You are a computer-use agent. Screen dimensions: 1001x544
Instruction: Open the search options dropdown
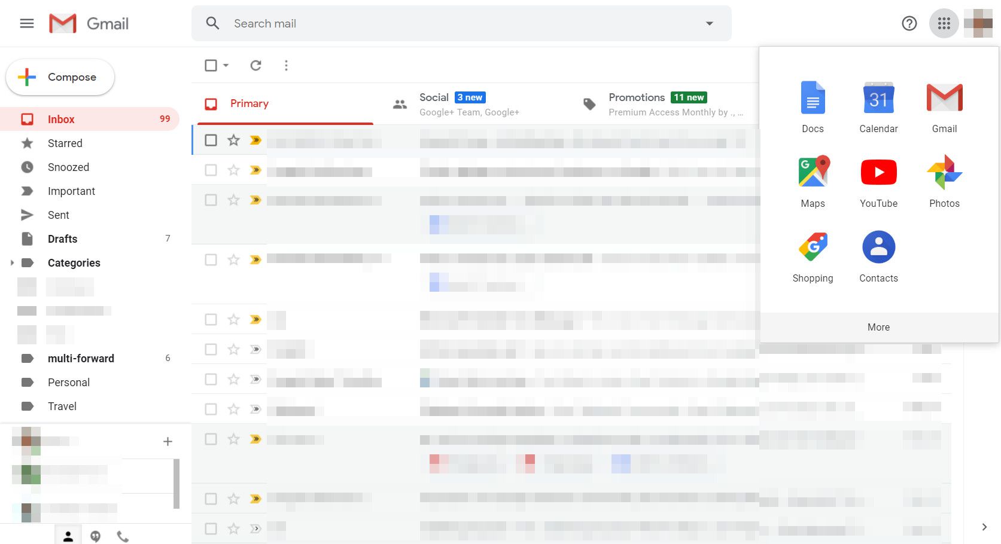click(x=710, y=23)
